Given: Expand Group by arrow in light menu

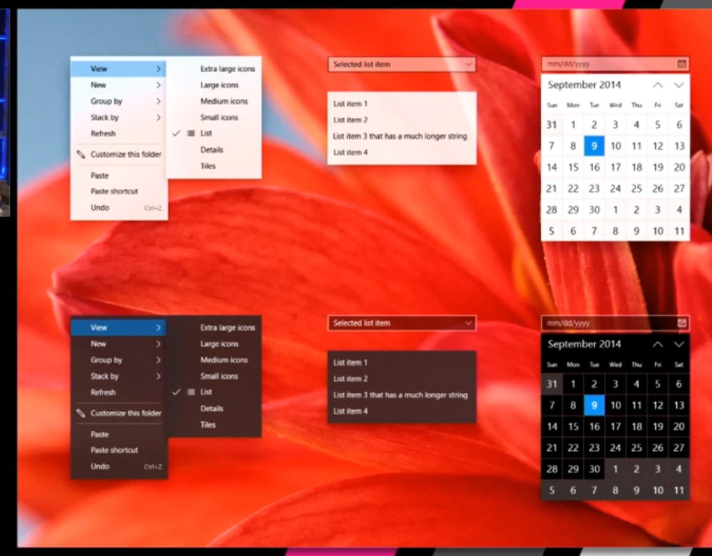Looking at the screenshot, I should (158, 101).
